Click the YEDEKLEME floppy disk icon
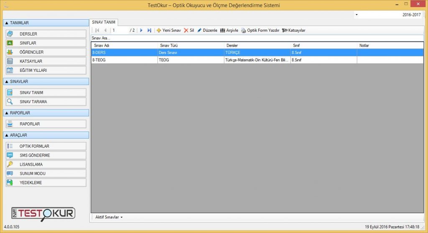 point(10,182)
